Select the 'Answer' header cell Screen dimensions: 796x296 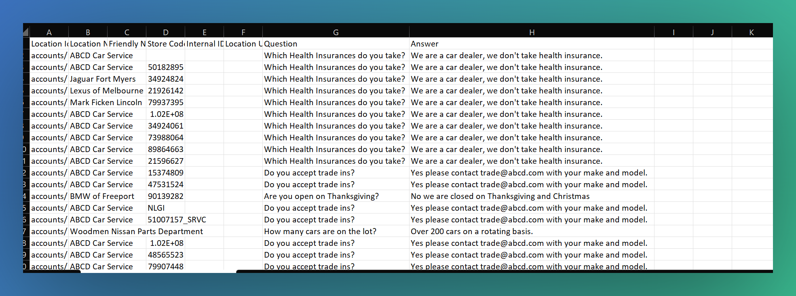pyautogui.click(x=532, y=44)
